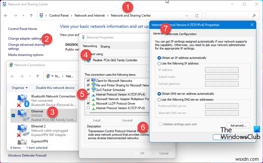Image resolution: width=263 pixels, height=163 pixels.
Task: Select 'Use the following IP address' radio button
Action: (159, 64)
